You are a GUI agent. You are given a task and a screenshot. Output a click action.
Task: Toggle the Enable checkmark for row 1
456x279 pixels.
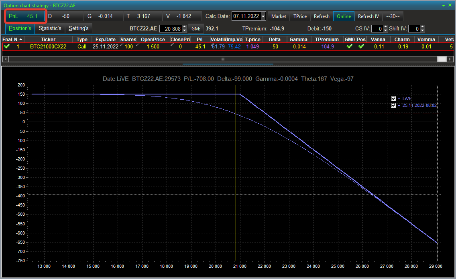click(7, 46)
